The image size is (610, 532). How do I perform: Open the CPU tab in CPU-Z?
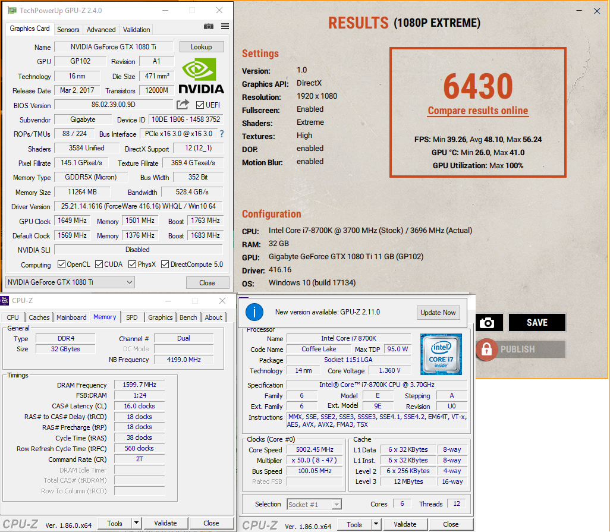click(13, 317)
